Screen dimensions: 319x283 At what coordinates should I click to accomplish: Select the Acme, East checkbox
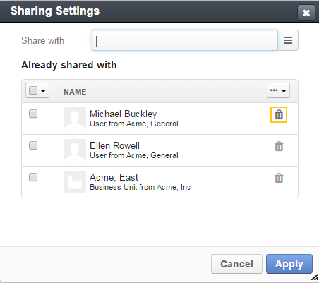click(33, 177)
